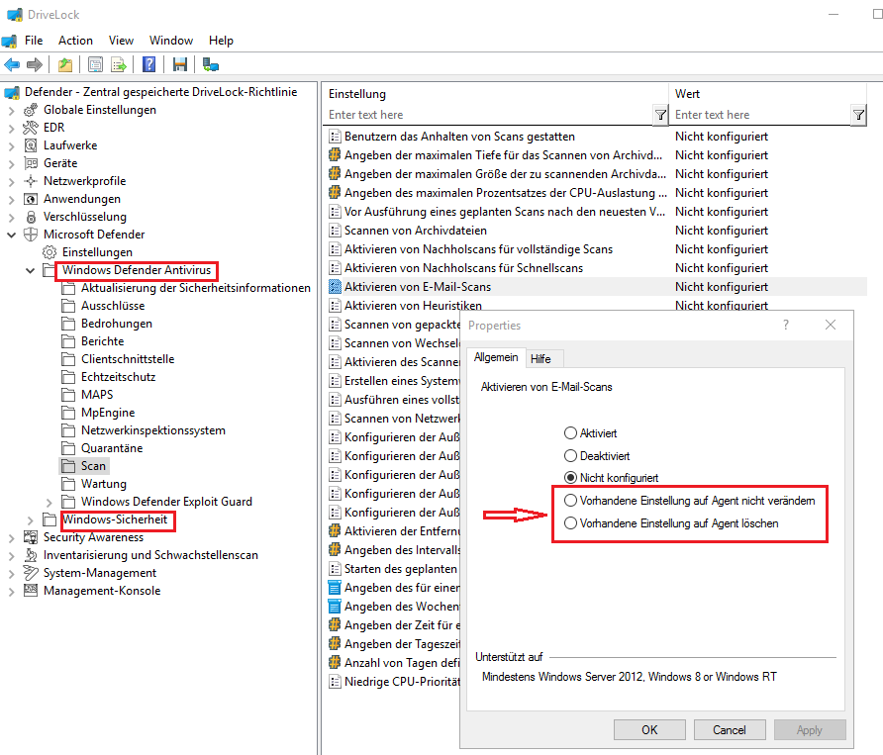Switch to the Allgemein tab
Screen dimensions: 883x755
496,357
